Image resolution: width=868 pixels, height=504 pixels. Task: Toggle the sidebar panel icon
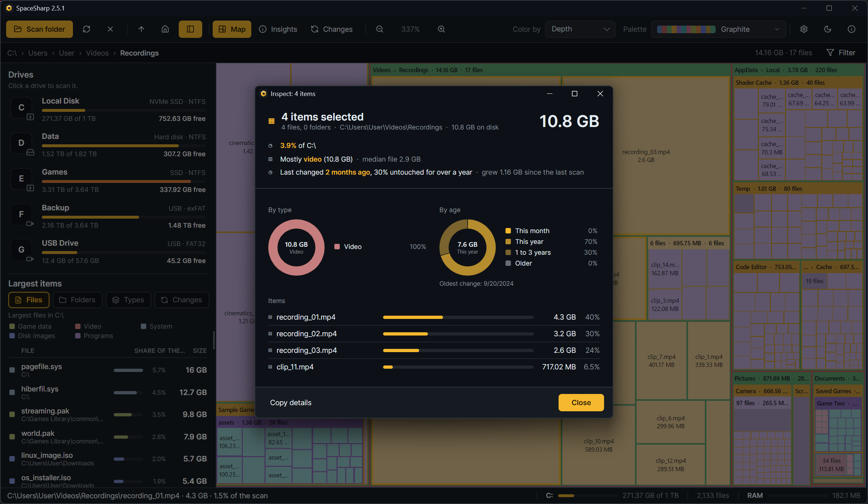pyautogui.click(x=190, y=29)
